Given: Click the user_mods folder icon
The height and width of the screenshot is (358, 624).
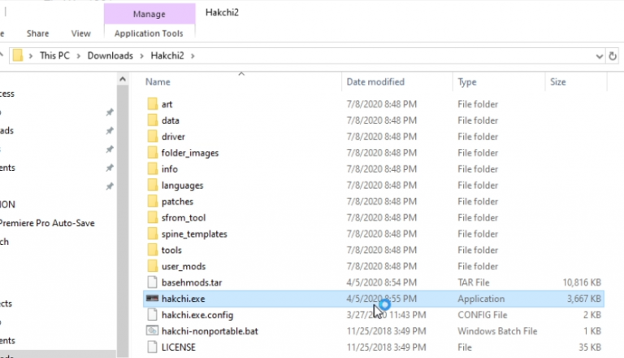Looking at the screenshot, I should [151, 266].
